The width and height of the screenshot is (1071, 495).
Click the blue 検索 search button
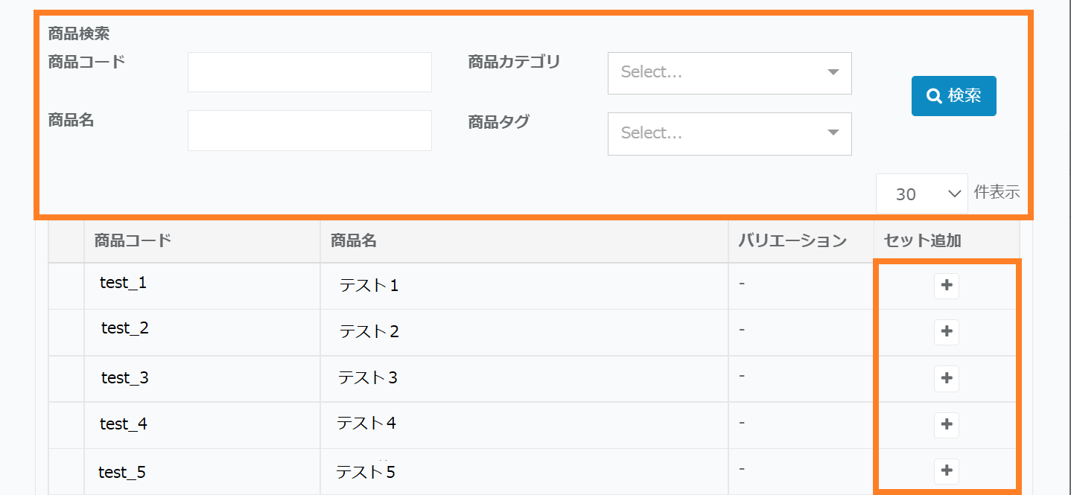coord(953,96)
